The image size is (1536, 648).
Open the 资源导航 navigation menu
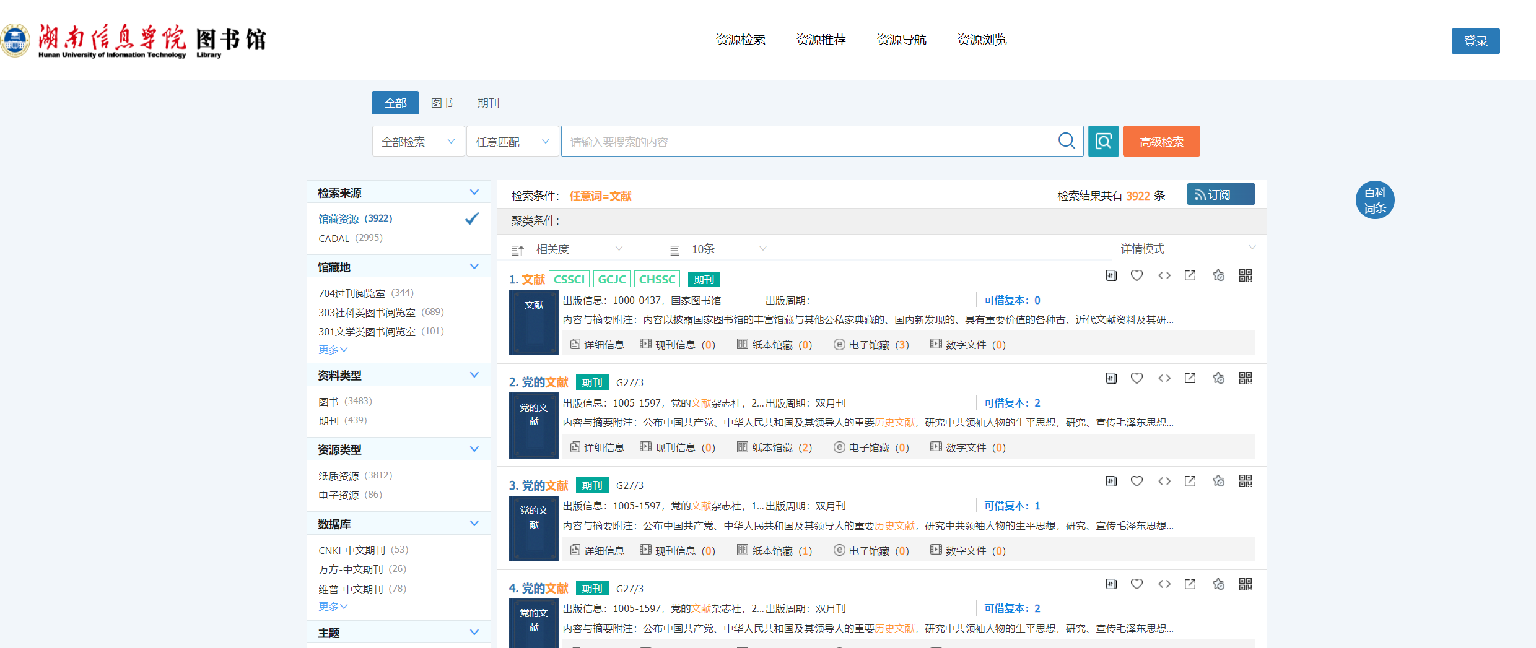click(901, 40)
